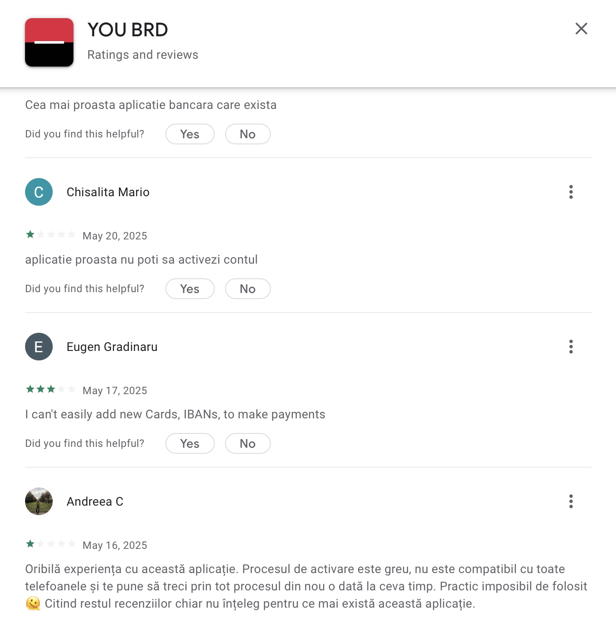Select Yes under the 'Cea mai proasta' review
This screenshot has width=616, height=618.
point(190,134)
